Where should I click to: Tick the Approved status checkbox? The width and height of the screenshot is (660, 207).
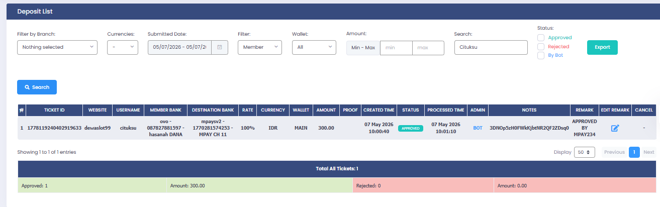pyautogui.click(x=541, y=38)
